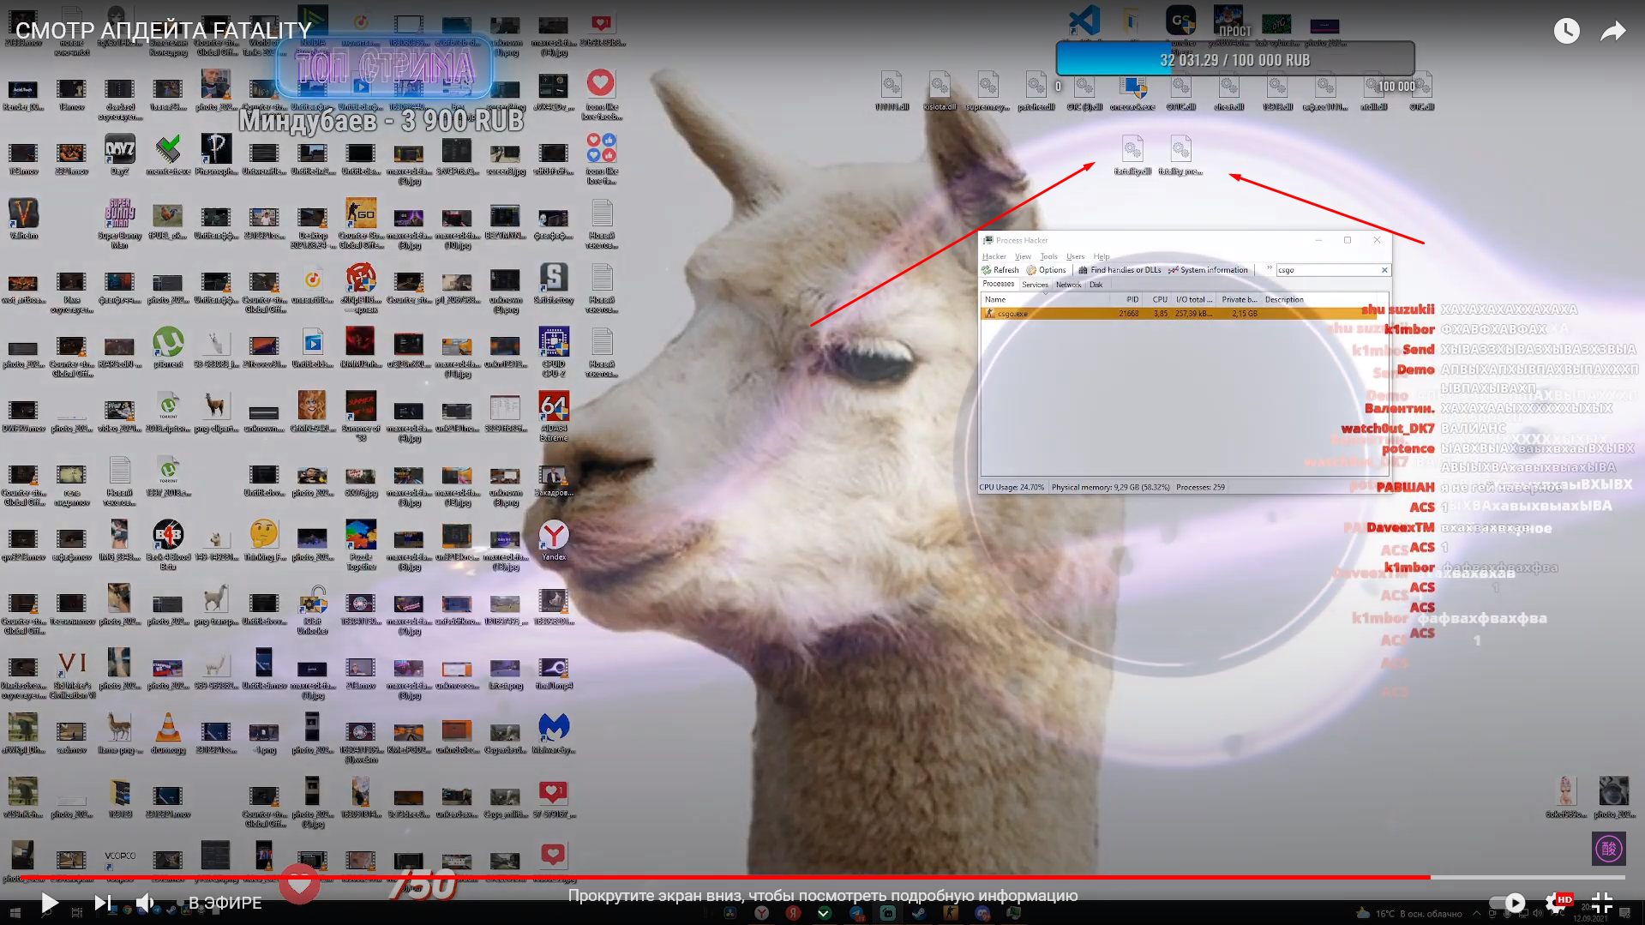
Task: Expand the Process Hacker toolbar overflow chevron
Action: 1270,267
